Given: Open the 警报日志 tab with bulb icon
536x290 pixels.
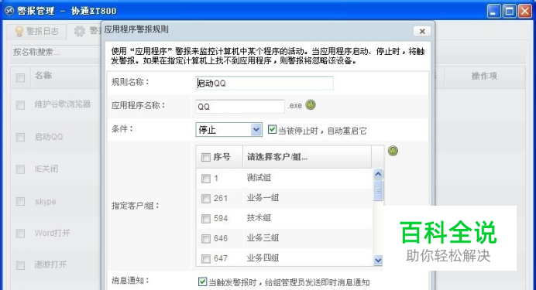Looking at the screenshot, I should coord(37,32).
